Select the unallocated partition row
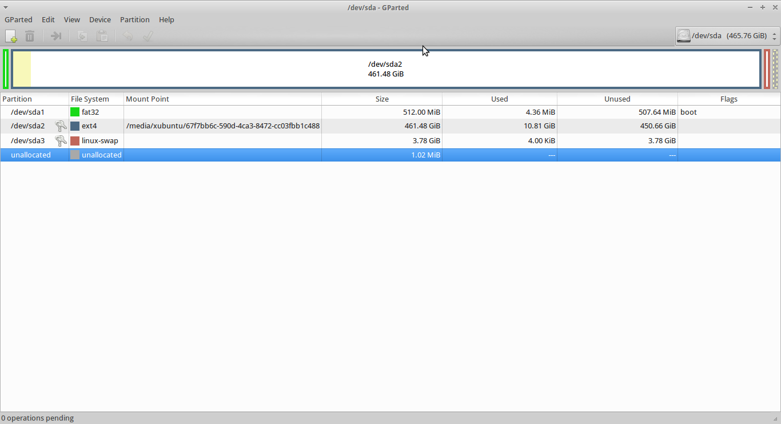The width and height of the screenshot is (781, 424). 31,155
